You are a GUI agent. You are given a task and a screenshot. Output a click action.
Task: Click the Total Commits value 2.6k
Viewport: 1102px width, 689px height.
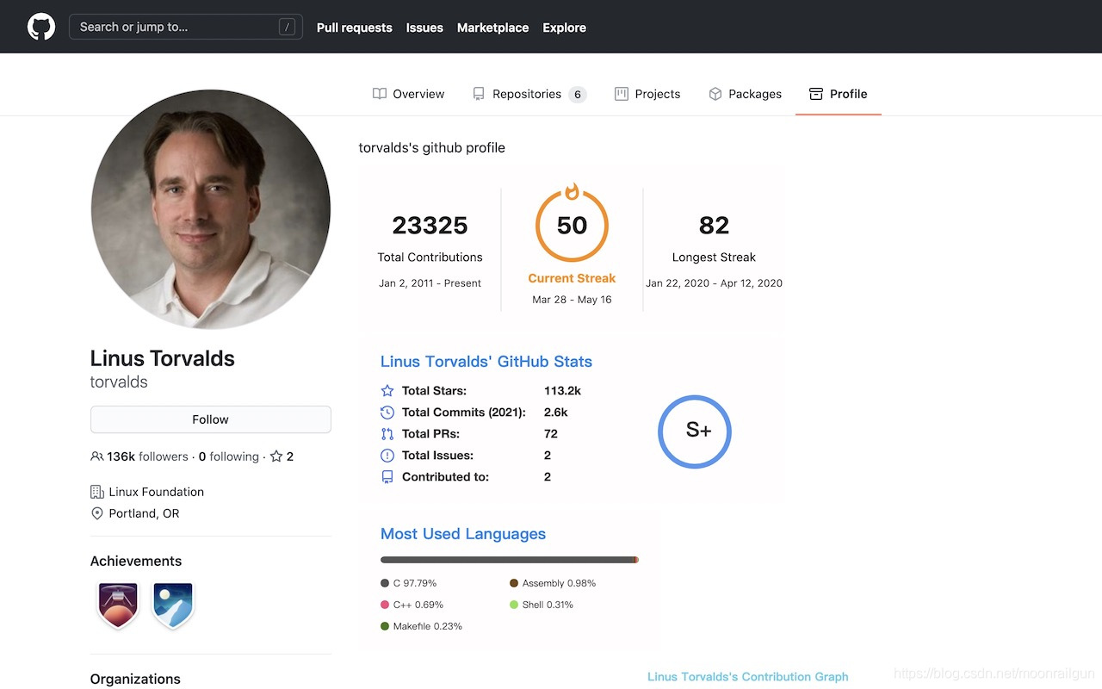[x=556, y=413]
